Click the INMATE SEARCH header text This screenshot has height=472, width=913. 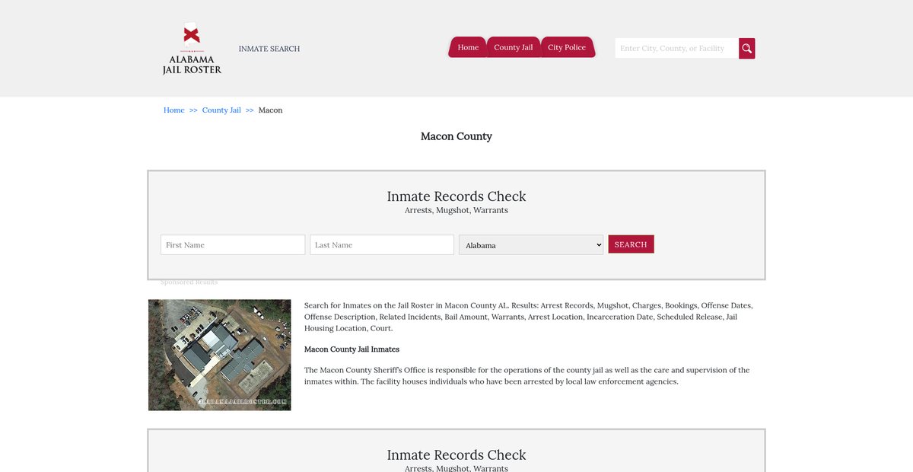click(x=269, y=49)
